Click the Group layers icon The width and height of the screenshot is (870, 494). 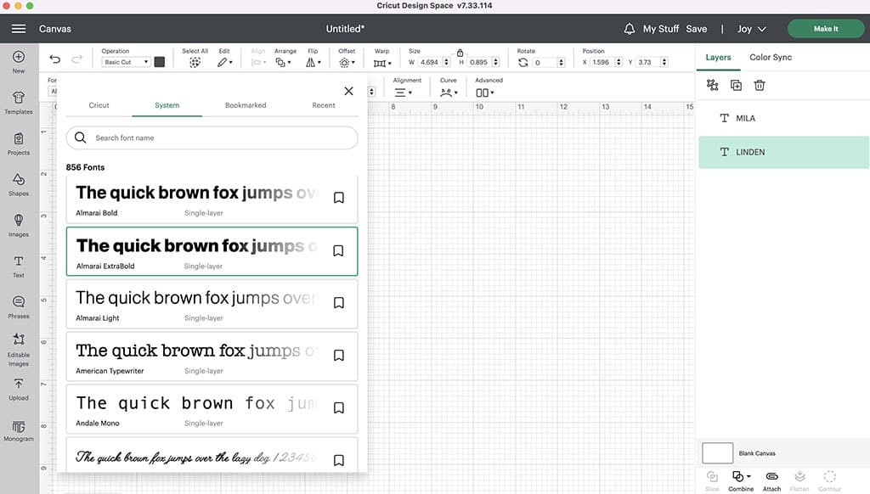click(x=713, y=85)
